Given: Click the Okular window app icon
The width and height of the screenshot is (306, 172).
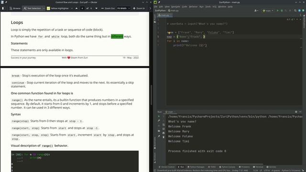Looking at the screenshot, I should (2, 2).
